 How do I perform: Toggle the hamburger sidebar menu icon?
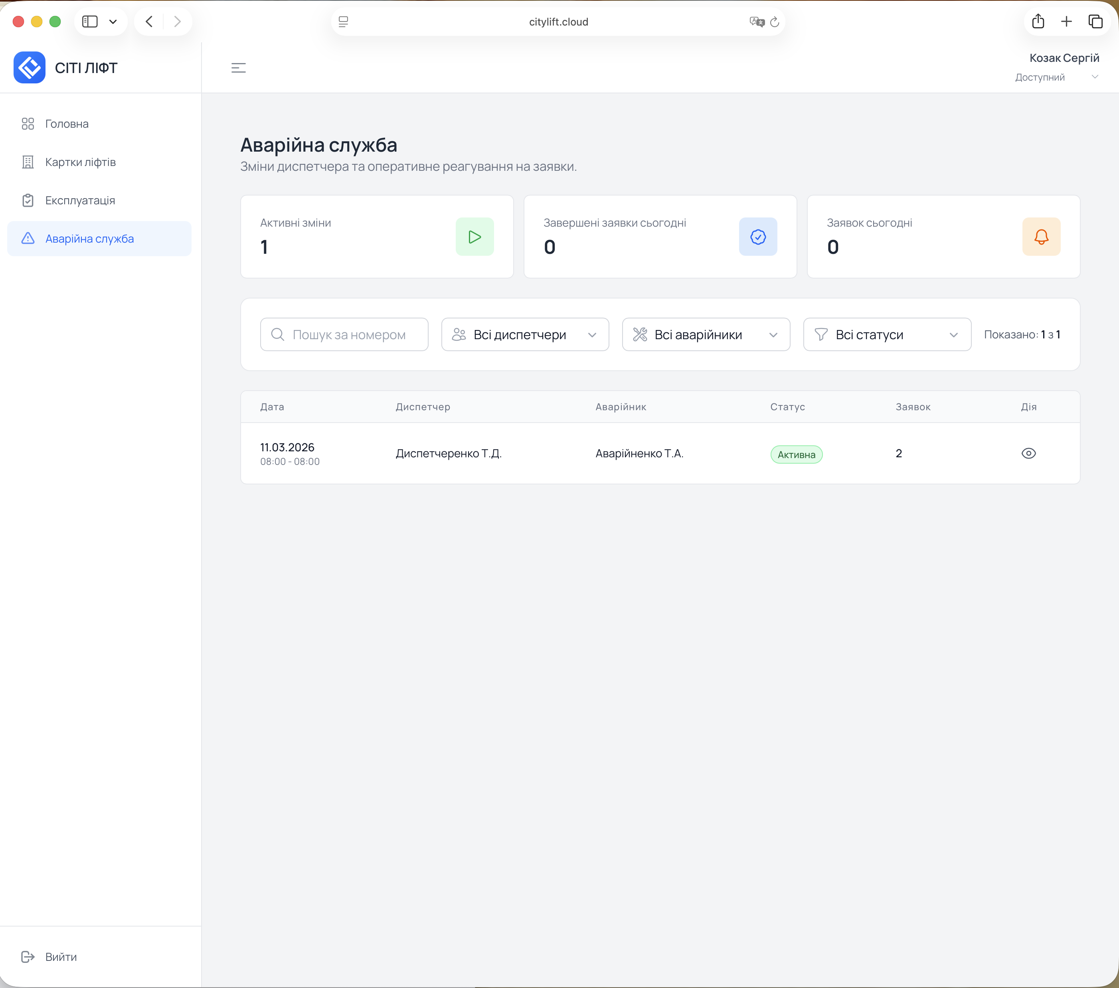[238, 68]
